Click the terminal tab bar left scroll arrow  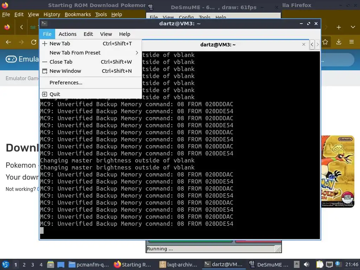(312, 45)
